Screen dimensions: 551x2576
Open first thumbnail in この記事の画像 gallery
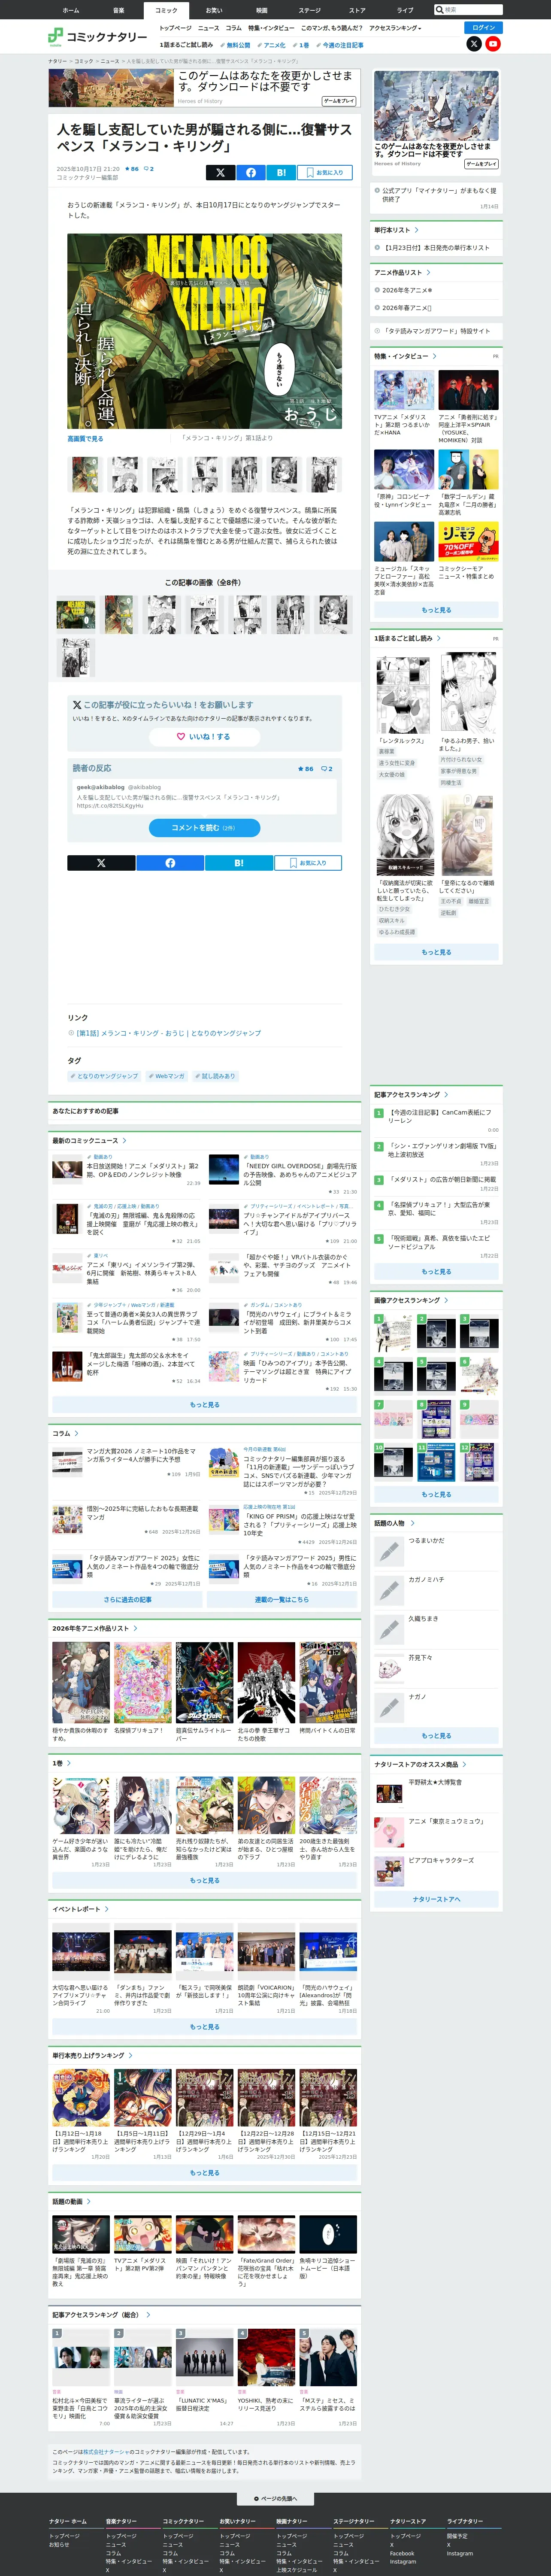(x=76, y=614)
